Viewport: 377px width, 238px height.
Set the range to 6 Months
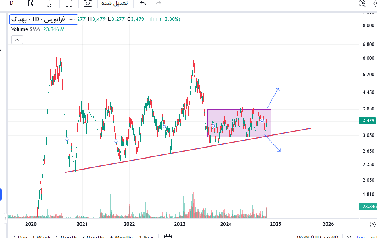click(x=122, y=236)
